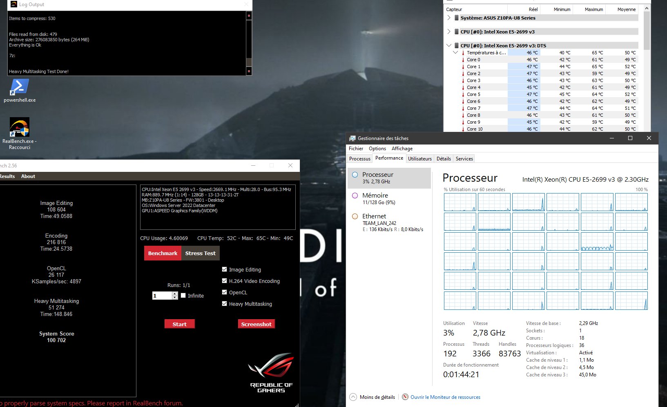The width and height of the screenshot is (667, 407).
Task: Uncheck the Image Editing checkbox
Action: (224, 269)
